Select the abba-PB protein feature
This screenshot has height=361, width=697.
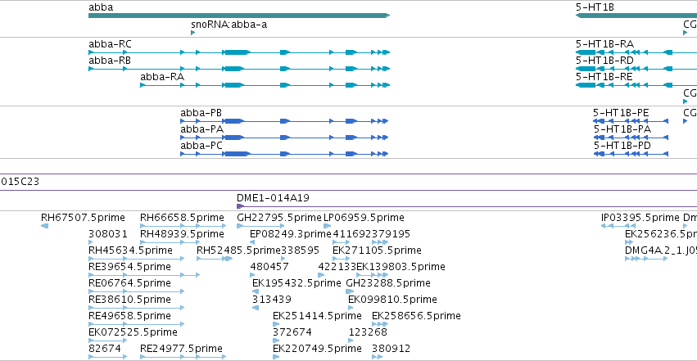pos(284,121)
